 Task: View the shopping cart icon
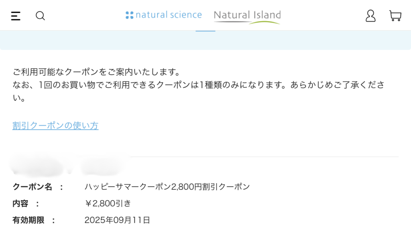click(x=395, y=16)
